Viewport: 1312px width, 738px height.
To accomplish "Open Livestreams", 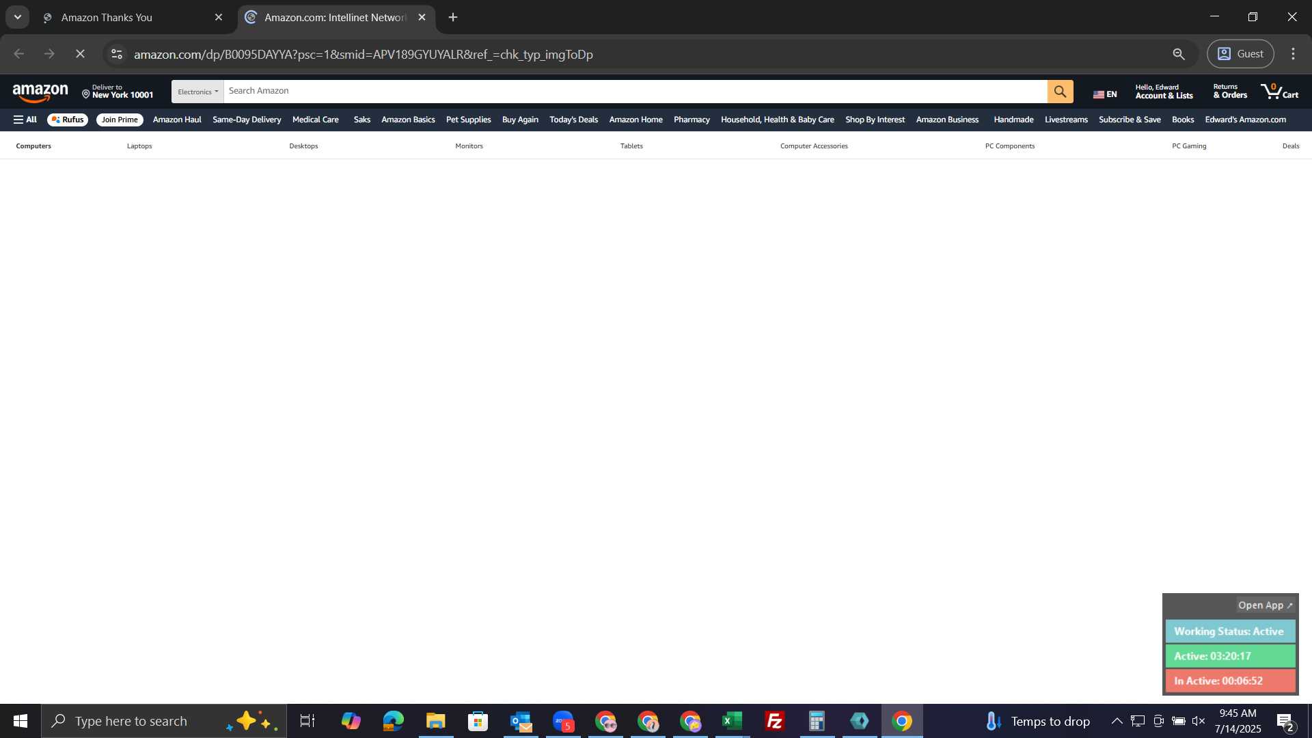I will click(1066, 120).
